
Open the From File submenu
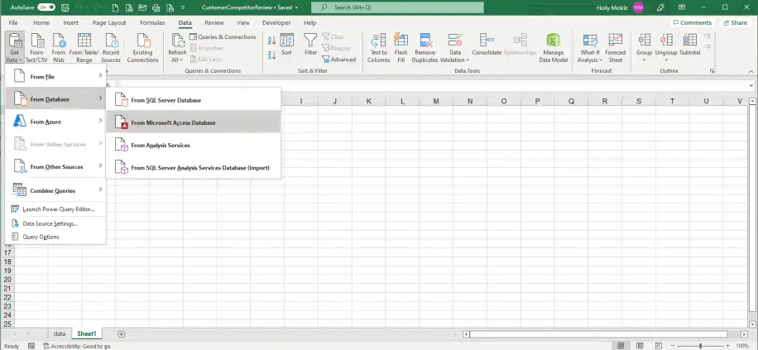(x=55, y=76)
